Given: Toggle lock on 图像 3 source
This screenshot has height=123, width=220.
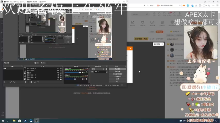Looking at the screenshot, I should click(61, 79).
